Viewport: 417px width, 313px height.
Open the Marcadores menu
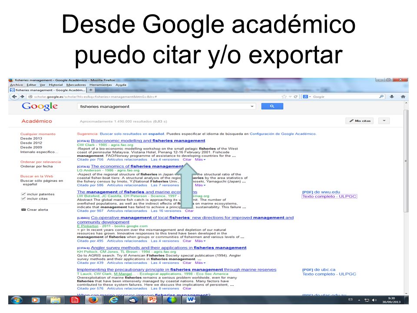point(76,85)
